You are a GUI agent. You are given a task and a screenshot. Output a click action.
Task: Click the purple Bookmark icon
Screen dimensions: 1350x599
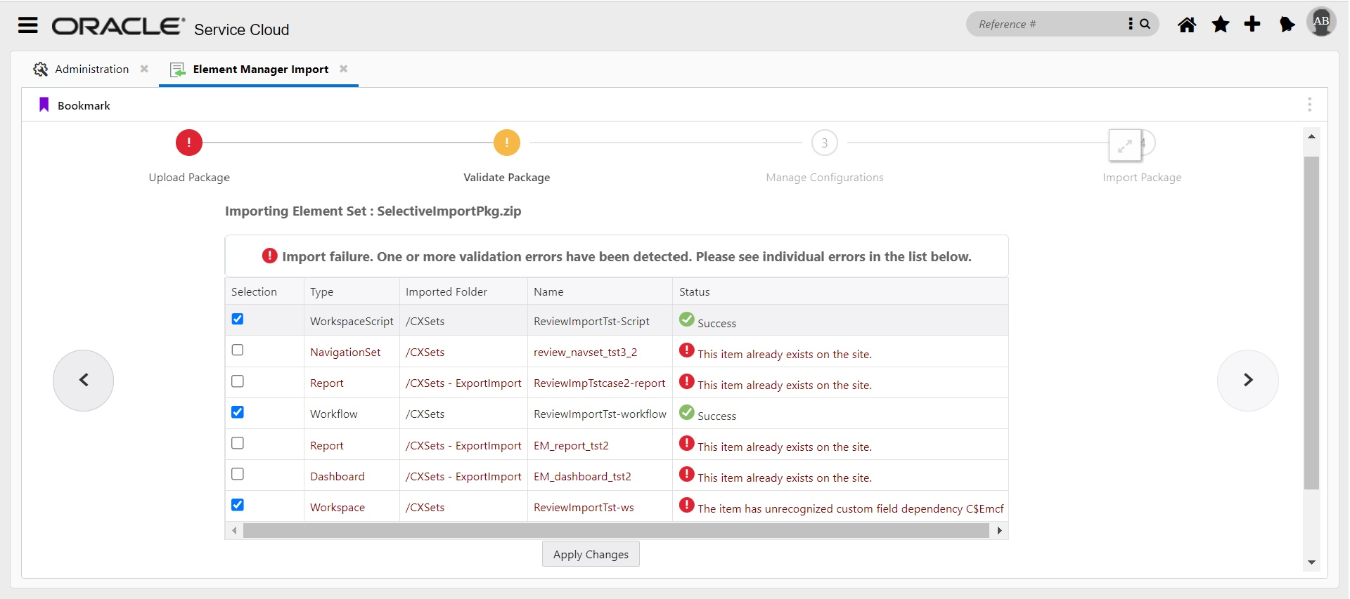[x=44, y=105]
